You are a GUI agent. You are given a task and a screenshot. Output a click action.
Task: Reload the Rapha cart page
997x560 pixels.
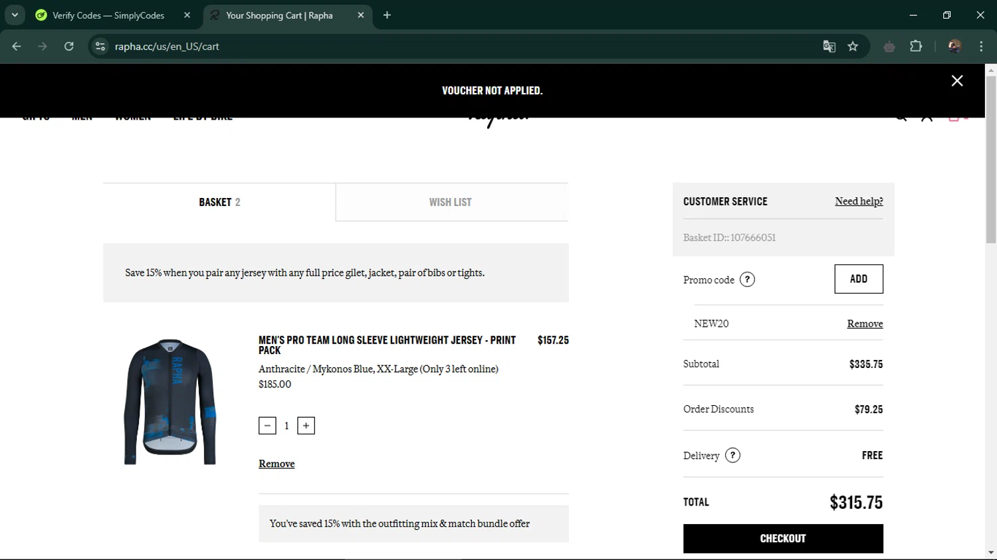coord(69,47)
